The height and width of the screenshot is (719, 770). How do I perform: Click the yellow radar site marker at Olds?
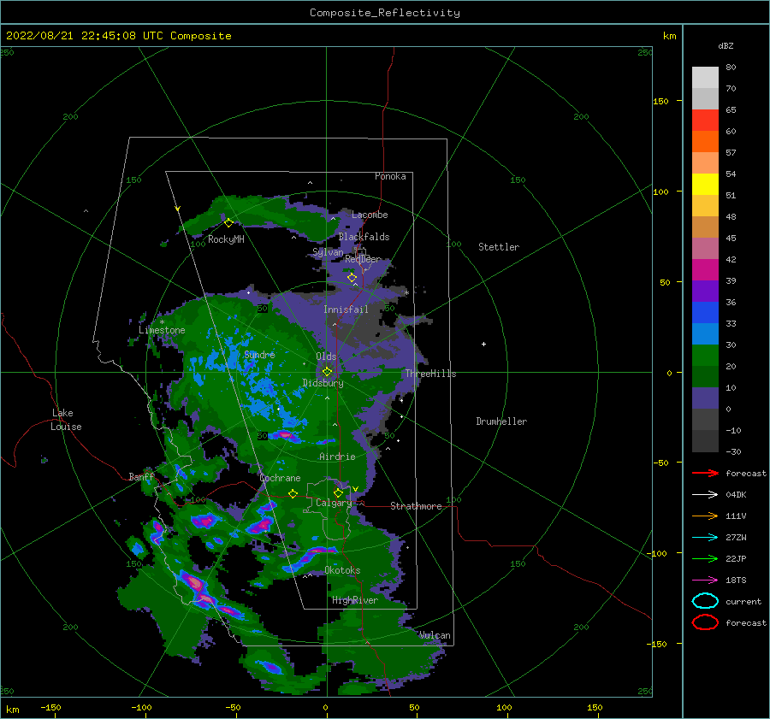tap(327, 372)
